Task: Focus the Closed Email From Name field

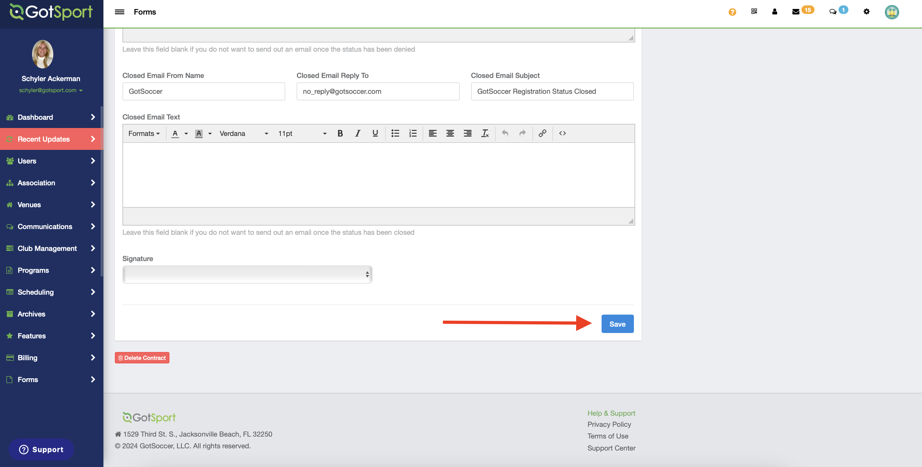Action: [x=204, y=92]
